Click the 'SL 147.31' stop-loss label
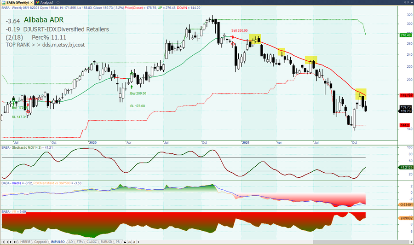The width and height of the screenshot is (414, 245). (x=19, y=117)
